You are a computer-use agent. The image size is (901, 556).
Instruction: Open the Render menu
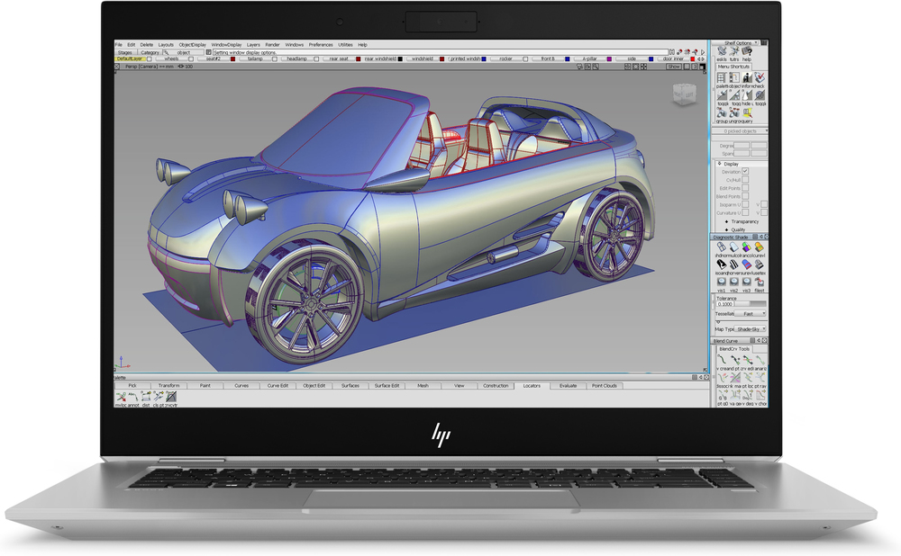[272, 45]
